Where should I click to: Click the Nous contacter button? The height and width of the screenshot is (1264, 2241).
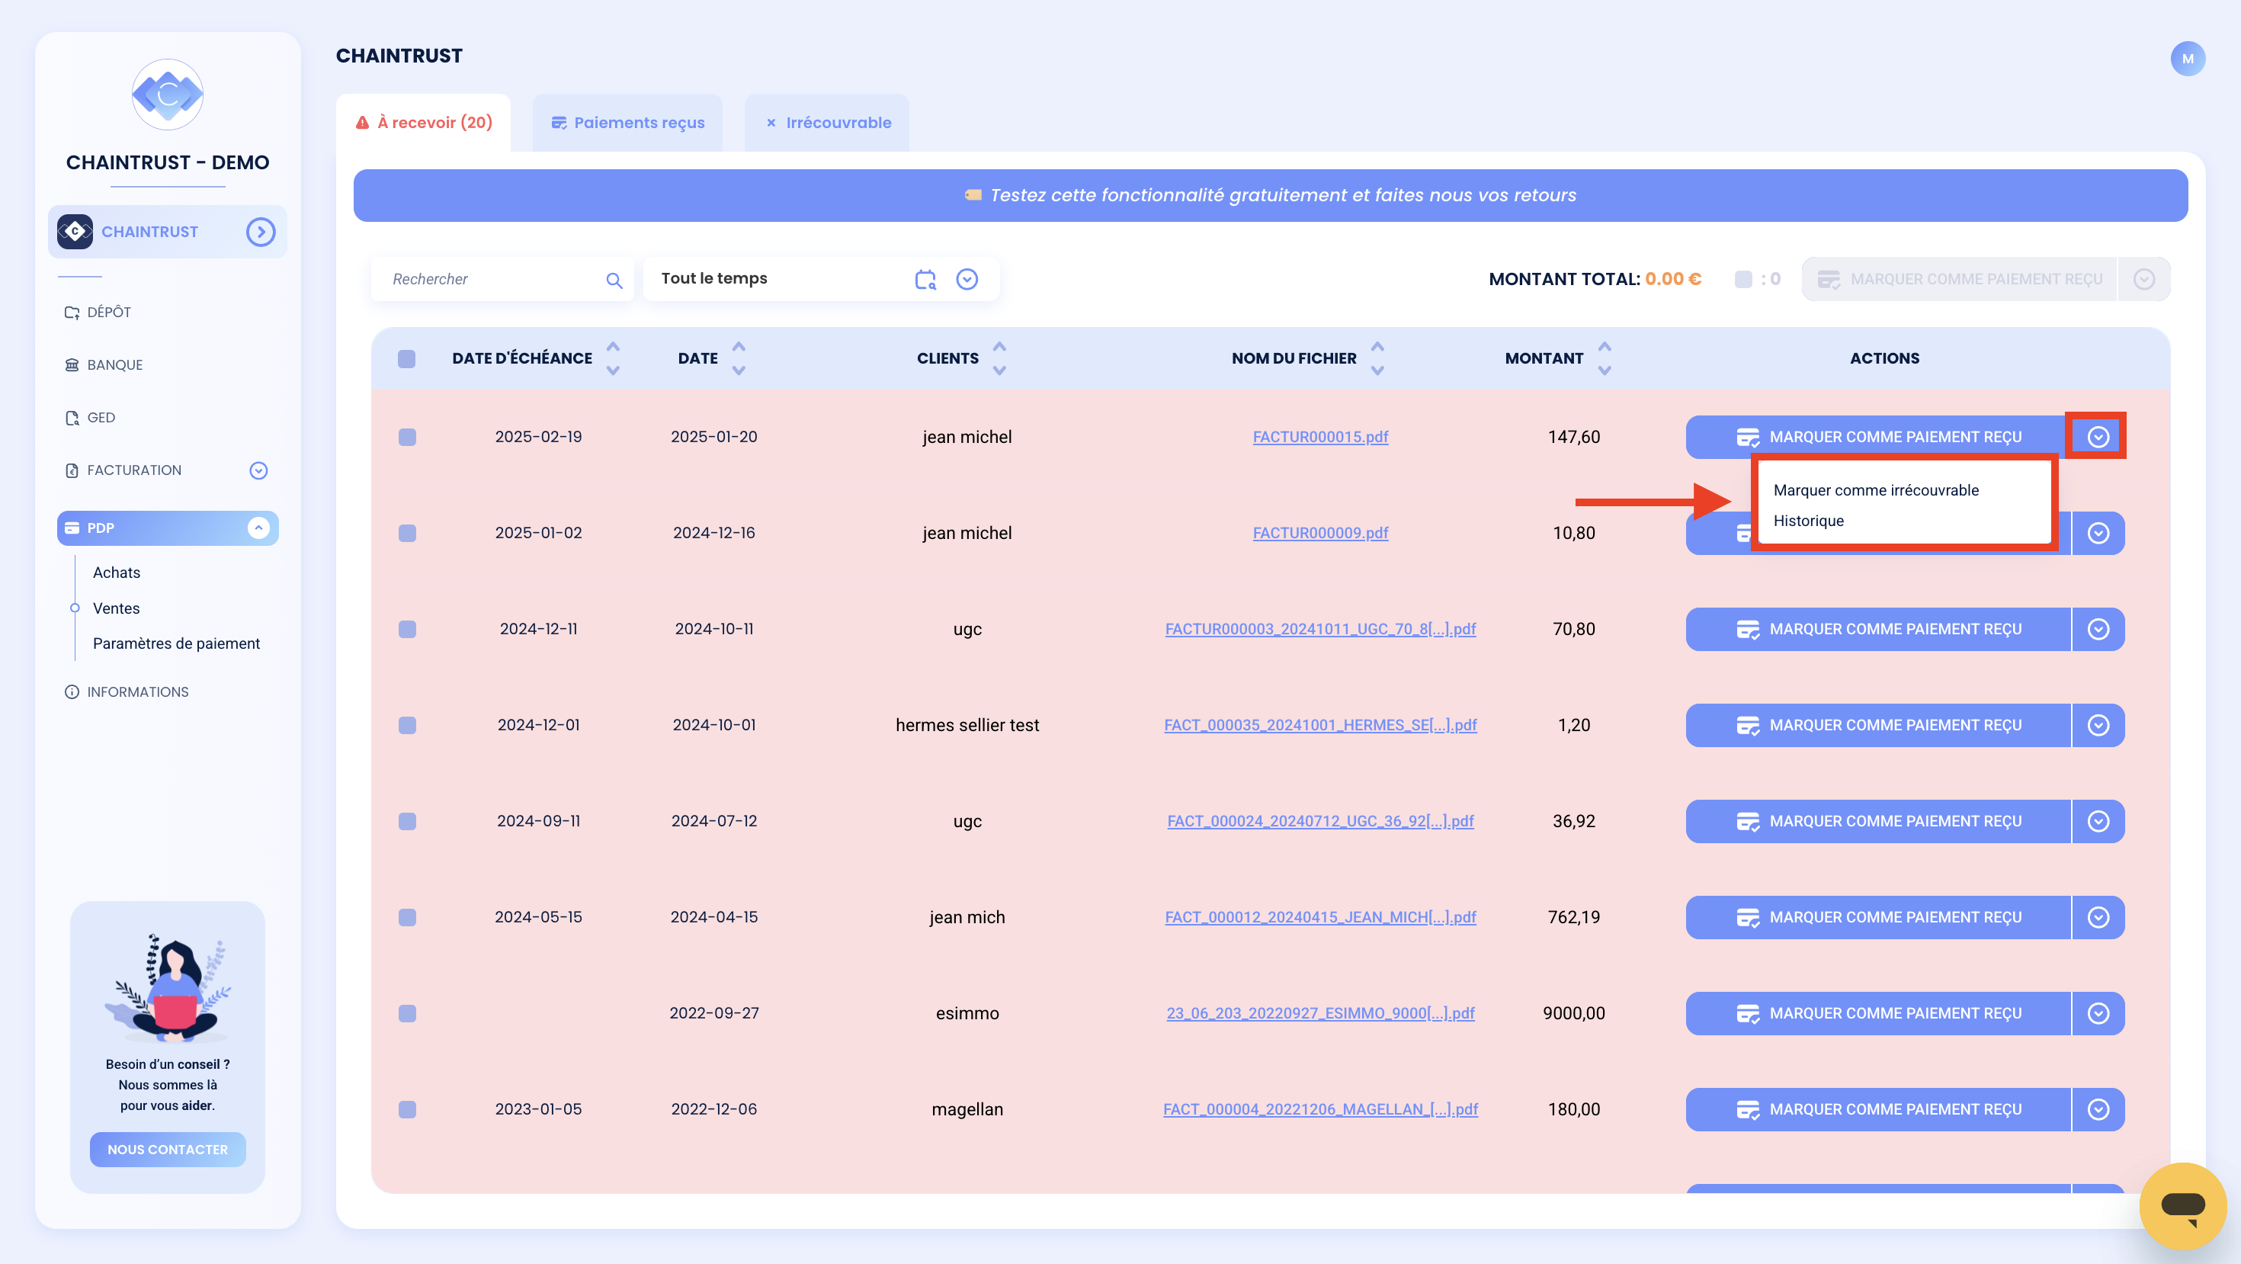click(x=168, y=1150)
